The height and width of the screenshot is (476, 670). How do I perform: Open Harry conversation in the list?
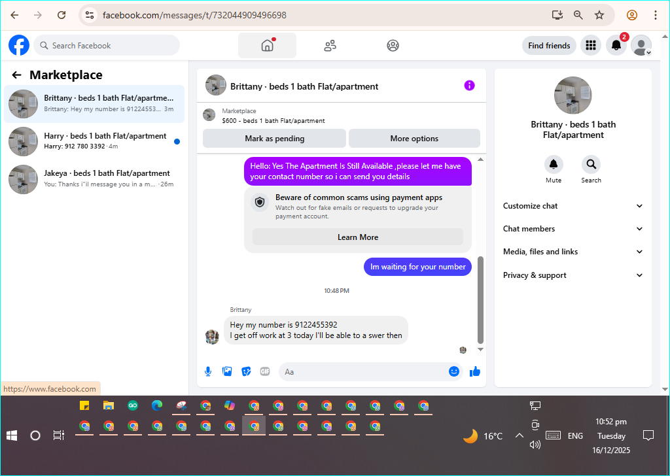94,141
